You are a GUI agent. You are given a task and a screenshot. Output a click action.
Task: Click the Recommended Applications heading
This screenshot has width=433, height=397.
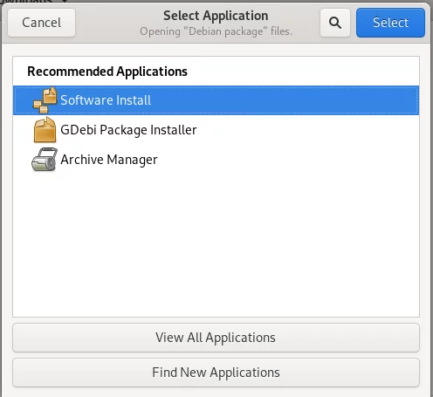point(107,72)
